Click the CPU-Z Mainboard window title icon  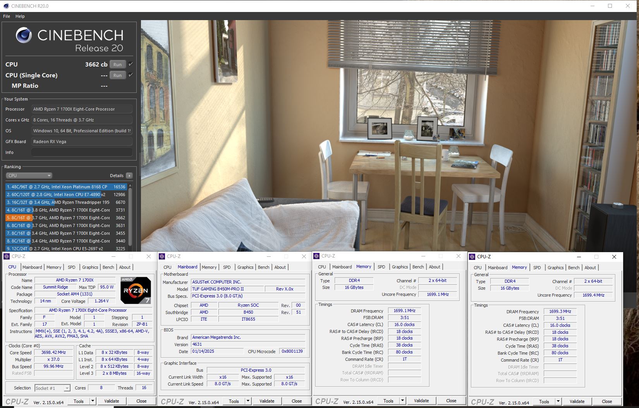[x=162, y=256]
